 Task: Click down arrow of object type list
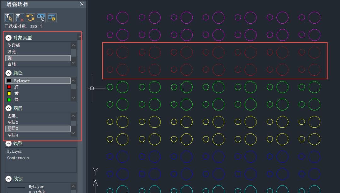pyautogui.click(x=73, y=63)
